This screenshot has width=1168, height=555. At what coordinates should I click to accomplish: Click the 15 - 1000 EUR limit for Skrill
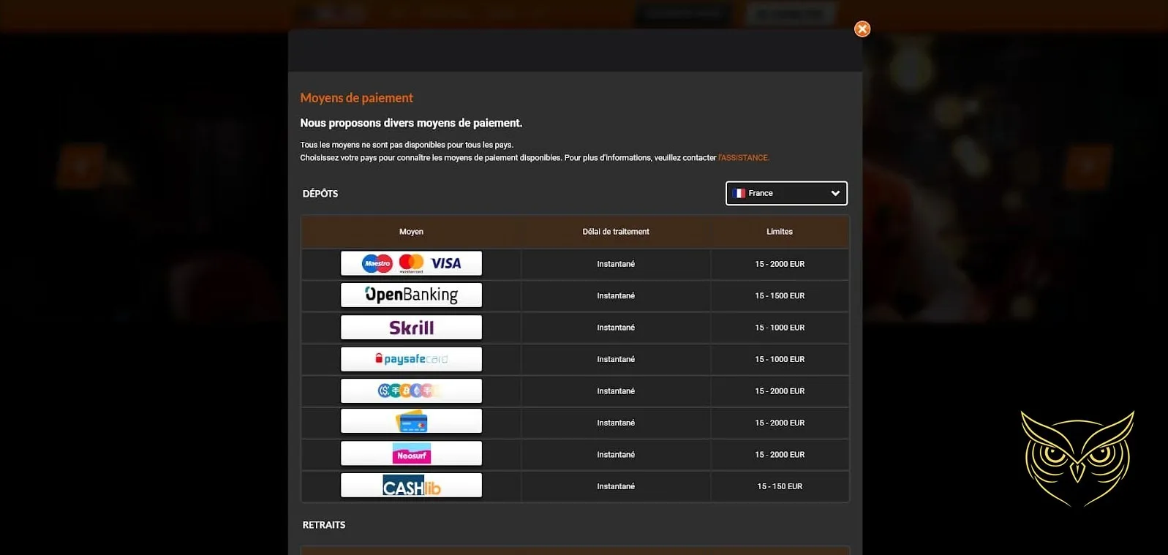pyautogui.click(x=780, y=328)
